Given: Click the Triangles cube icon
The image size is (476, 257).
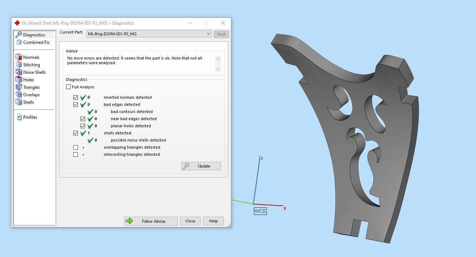Looking at the screenshot, I should (19, 87).
